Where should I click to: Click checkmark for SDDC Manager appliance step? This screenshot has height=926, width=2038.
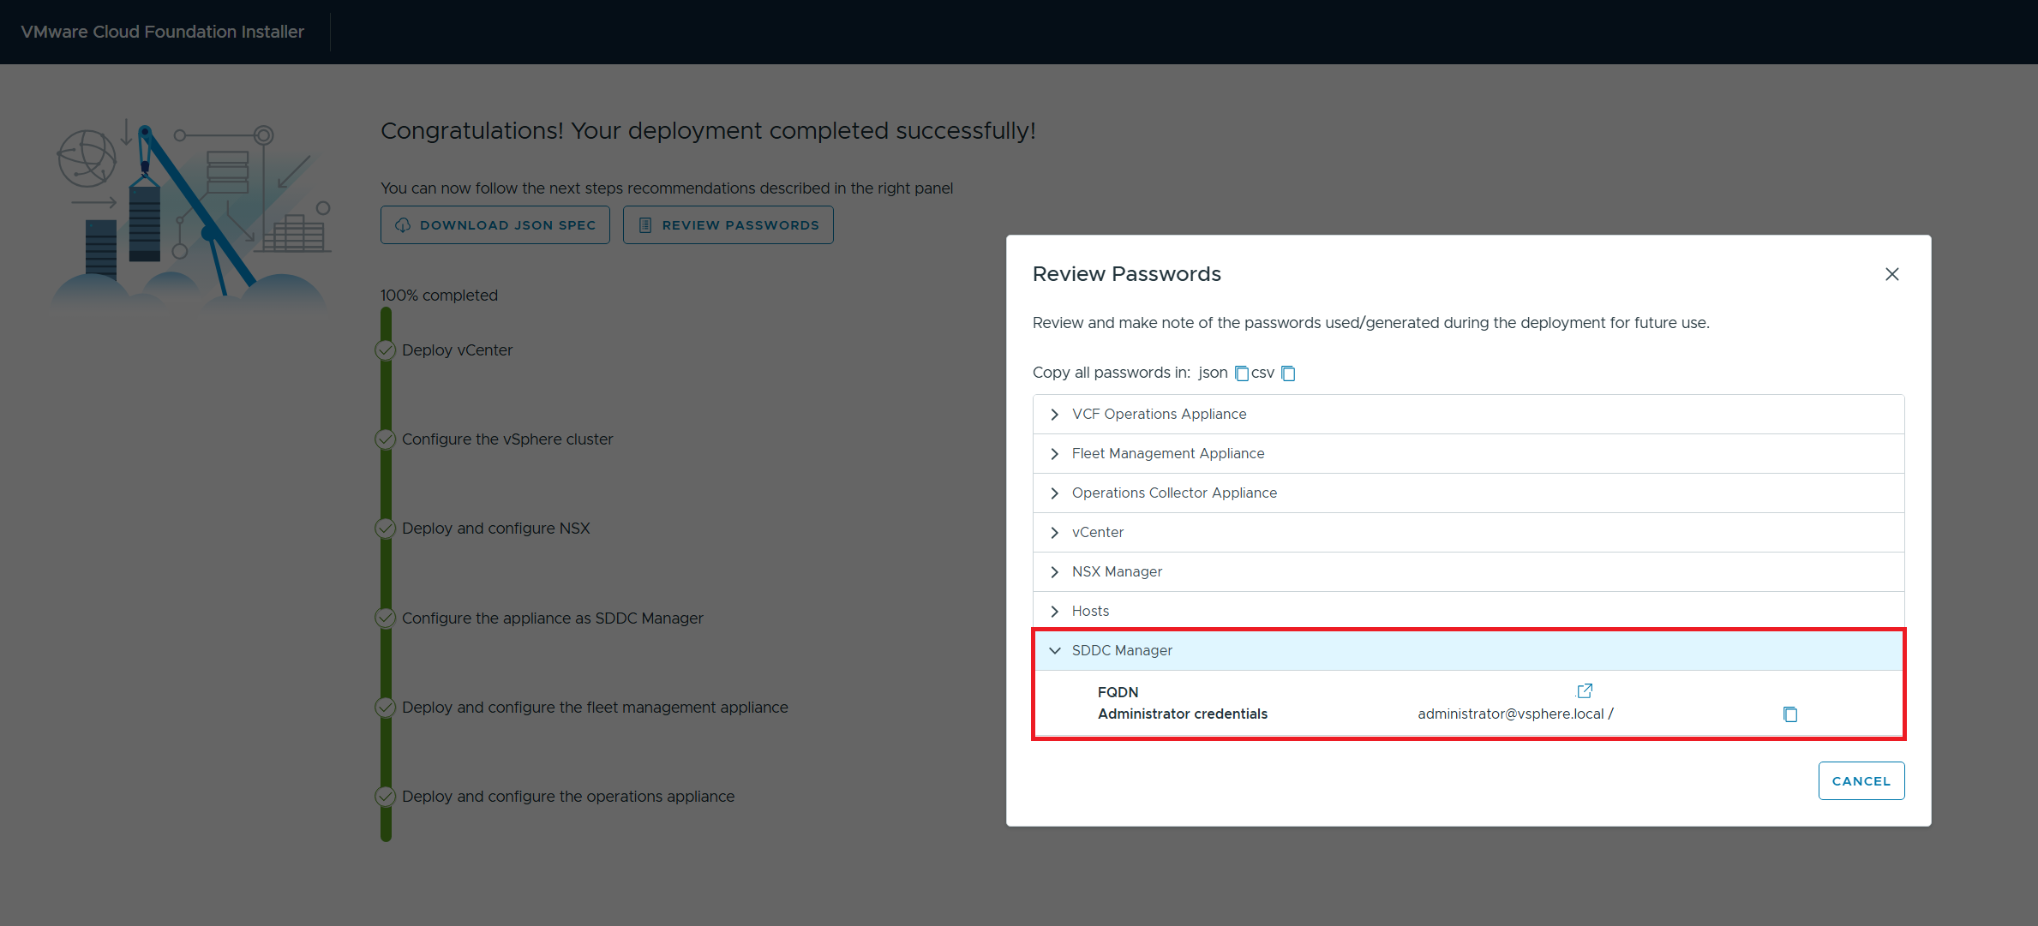pos(386,618)
